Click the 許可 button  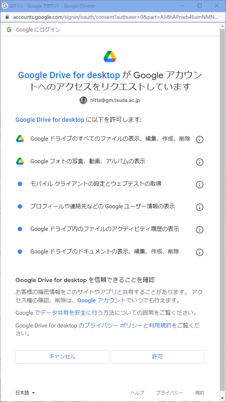click(x=157, y=356)
